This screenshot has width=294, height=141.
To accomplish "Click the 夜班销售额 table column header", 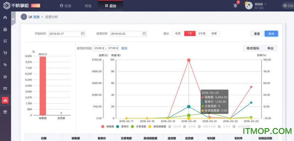I will [x=151, y=138].
